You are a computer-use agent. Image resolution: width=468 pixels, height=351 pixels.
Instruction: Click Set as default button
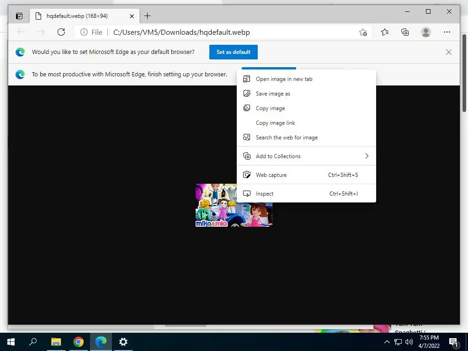pos(234,52)
